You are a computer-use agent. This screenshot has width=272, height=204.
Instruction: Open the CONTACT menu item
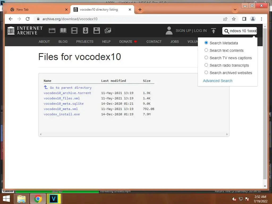(x=154, y=42)
